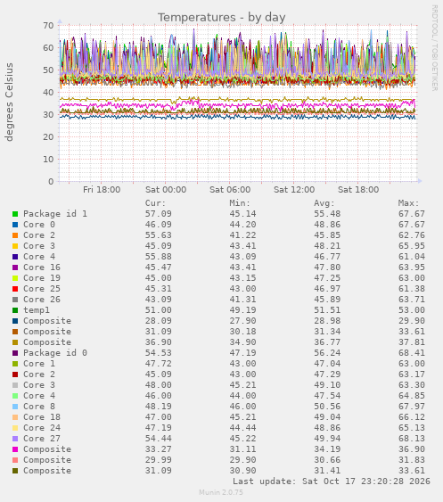Click the magenta Composite swatch beside 33.27
The width and height of the screenshot is (443, 502).
coord(15,449)
